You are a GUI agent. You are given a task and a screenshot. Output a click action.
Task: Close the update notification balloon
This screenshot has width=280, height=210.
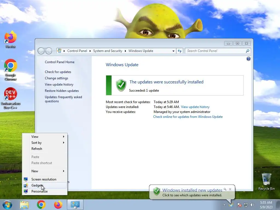click(230, 189)
